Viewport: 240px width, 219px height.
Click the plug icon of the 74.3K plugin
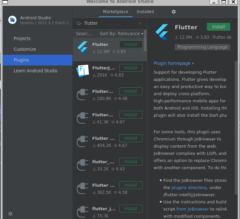83,212
